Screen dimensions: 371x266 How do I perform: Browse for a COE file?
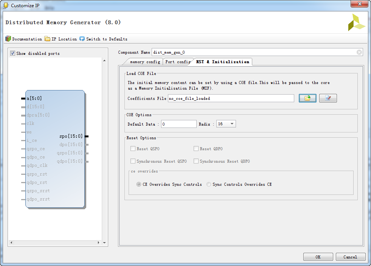point(307,98)
